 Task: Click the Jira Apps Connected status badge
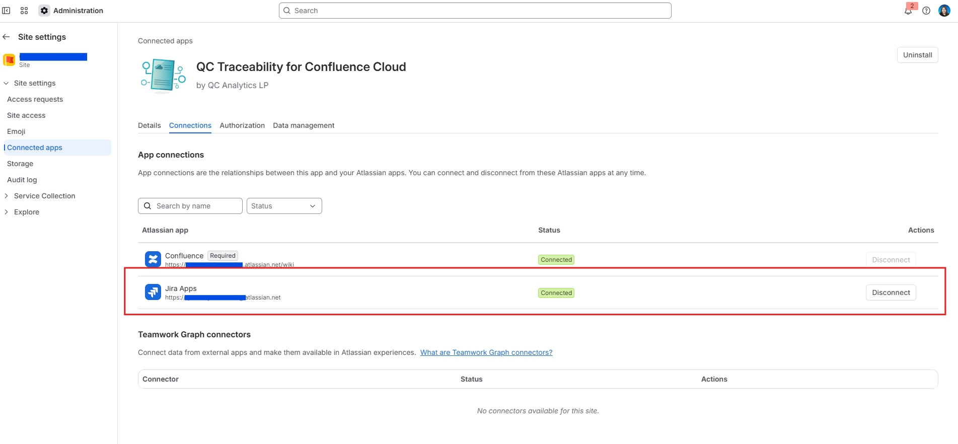point(556,293)
